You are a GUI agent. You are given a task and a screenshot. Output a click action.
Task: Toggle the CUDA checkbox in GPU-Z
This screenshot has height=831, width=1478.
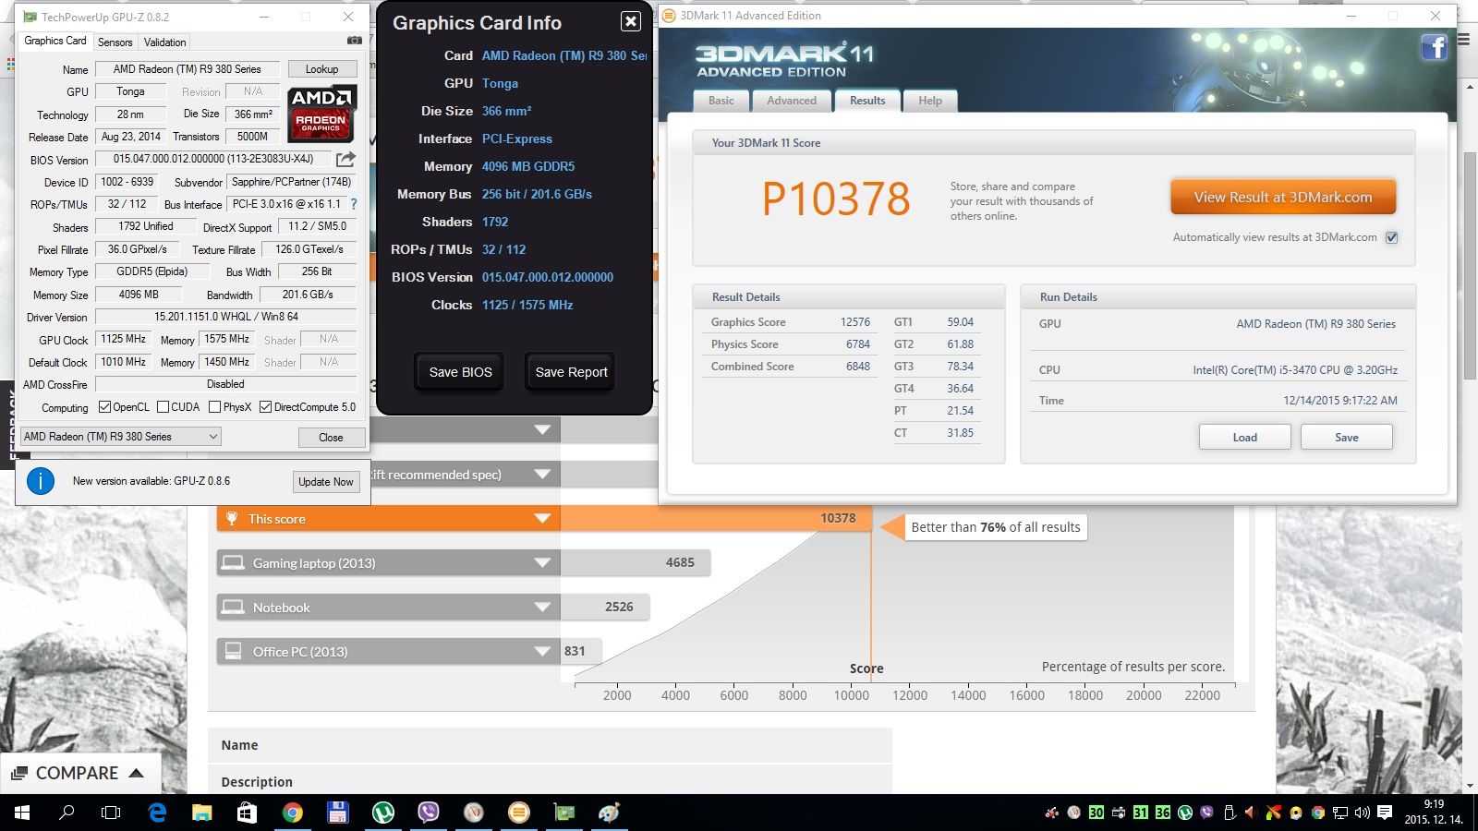point(163,407)
